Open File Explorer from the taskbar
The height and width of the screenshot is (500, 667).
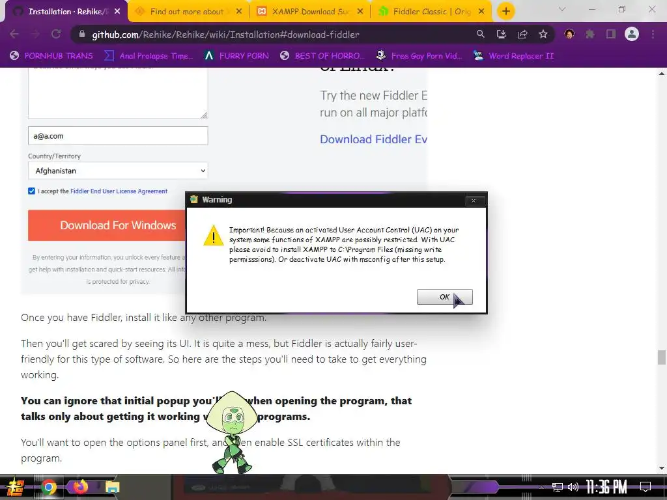(112, 487)
